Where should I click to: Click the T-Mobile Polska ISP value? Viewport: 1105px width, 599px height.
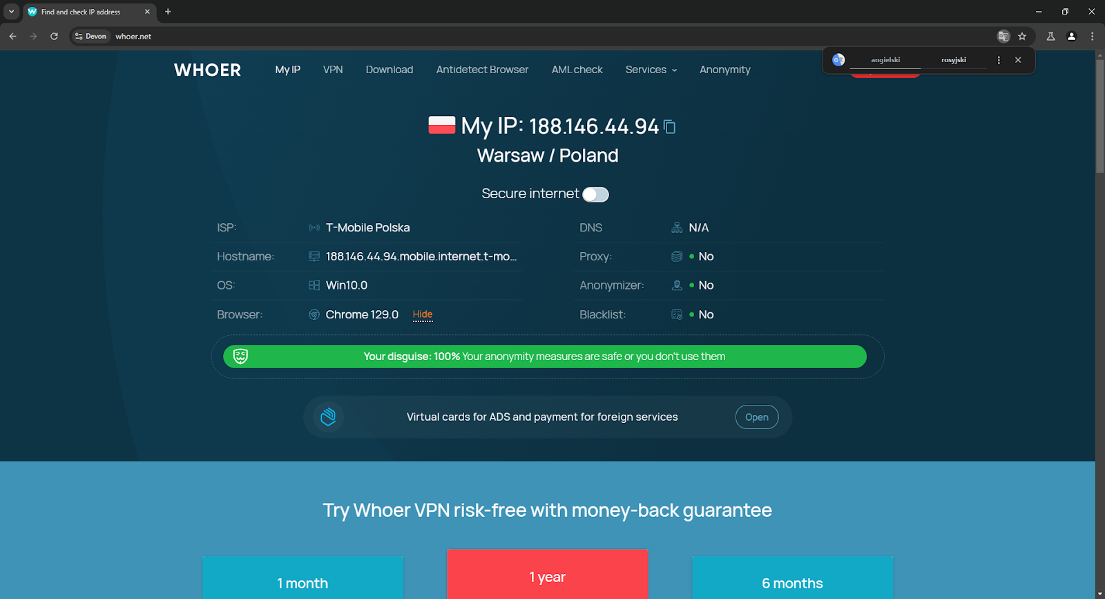click(368, 227)
